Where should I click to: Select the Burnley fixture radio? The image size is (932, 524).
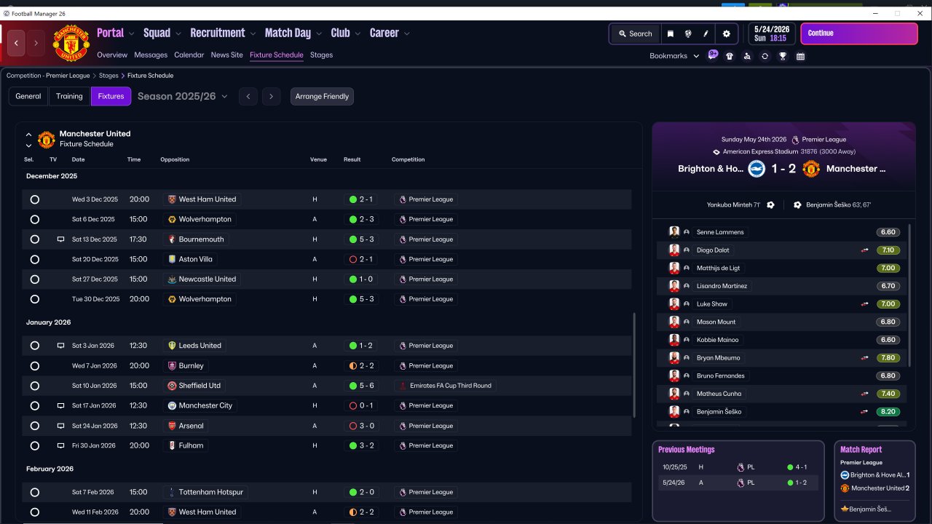pos(34,366)
